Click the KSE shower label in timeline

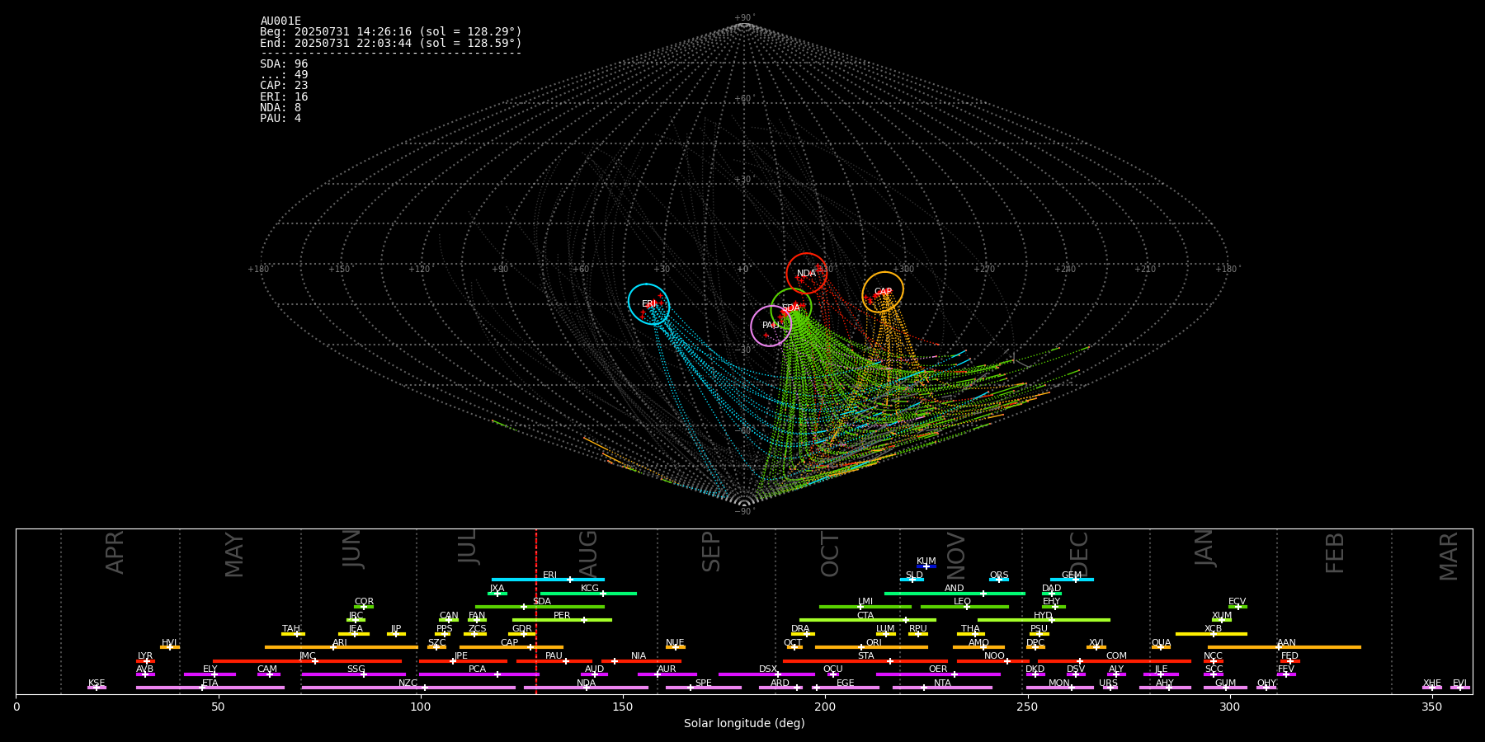[97, 683]
